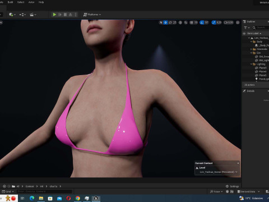The height and width of the screenshot is (202, 269).
Task: Open the Cmd console type dropdown
Action: coord(8,191)
